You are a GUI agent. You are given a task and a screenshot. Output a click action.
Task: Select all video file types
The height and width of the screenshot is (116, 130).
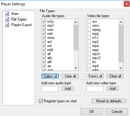click(x=95, y=76)
